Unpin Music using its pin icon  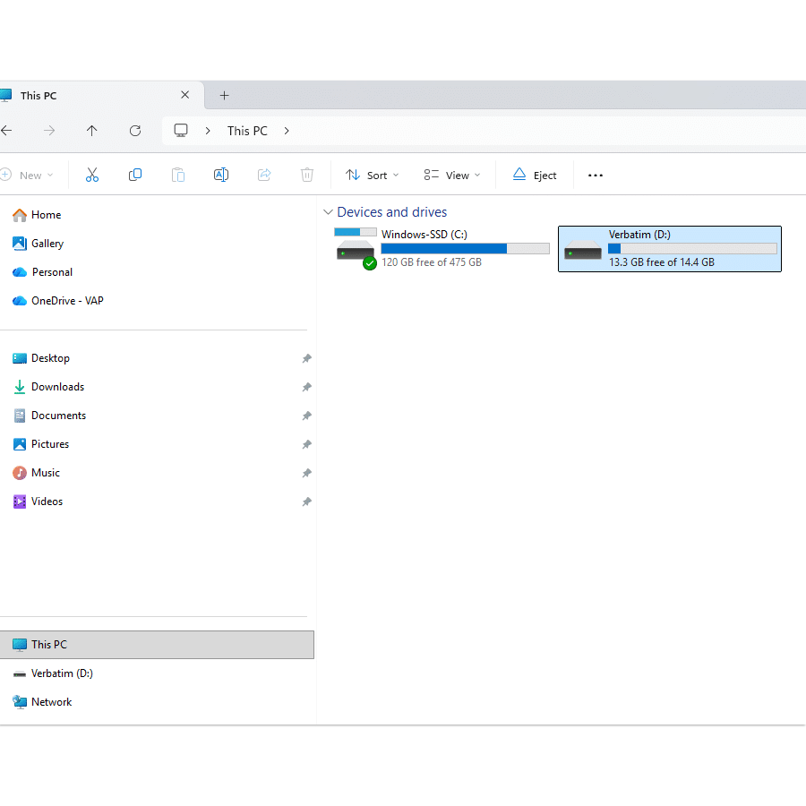click(307, 473)
